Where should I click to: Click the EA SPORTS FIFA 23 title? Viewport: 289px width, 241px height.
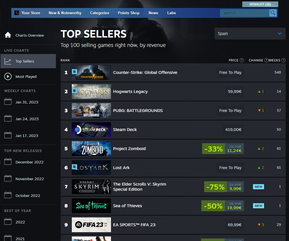tap(134, 225)
